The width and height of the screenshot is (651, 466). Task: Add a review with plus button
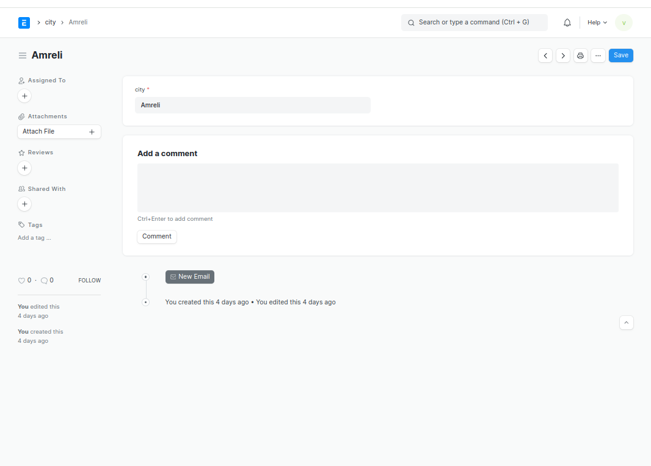click(x=24, y=168)
